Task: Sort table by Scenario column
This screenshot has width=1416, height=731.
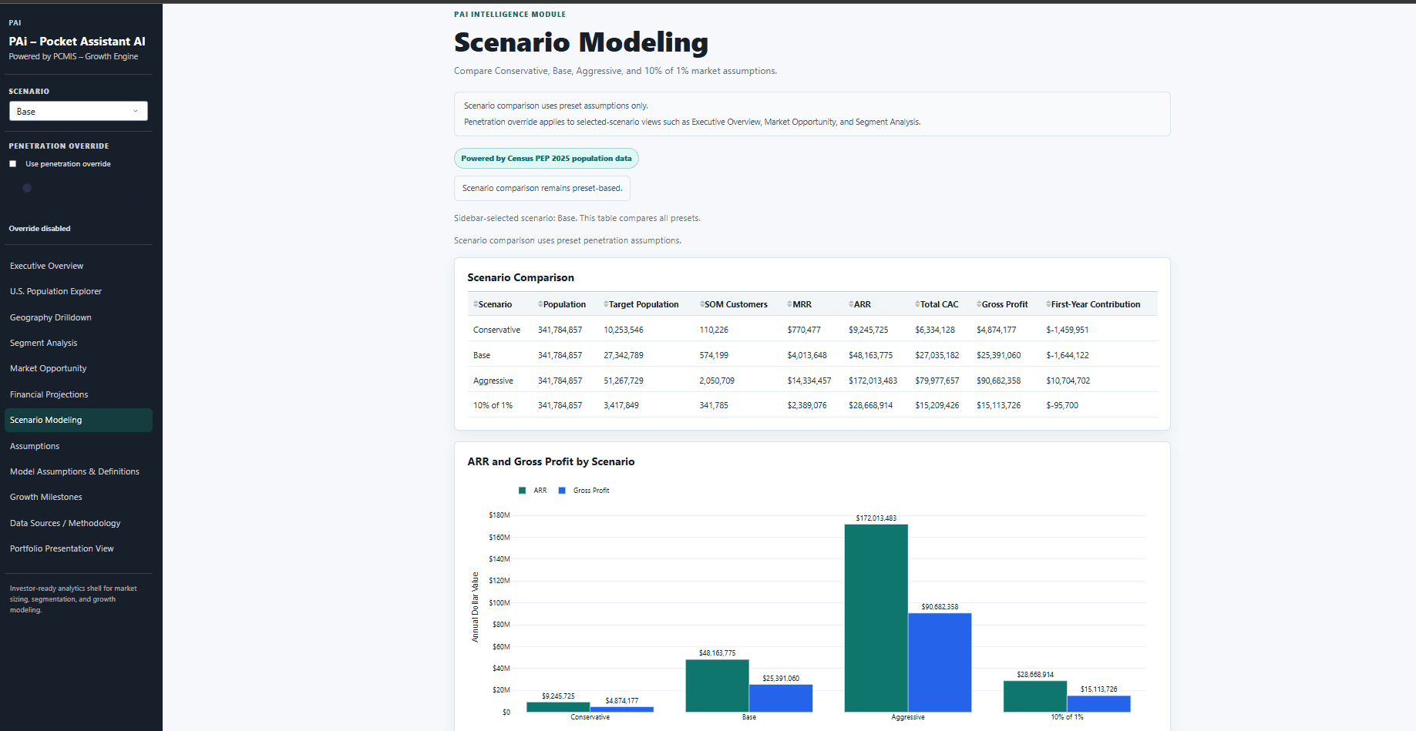Action: [493, 304]
